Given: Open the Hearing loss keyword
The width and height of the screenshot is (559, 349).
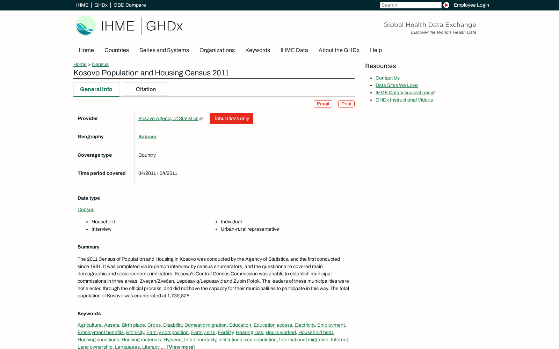Looking at the screenshot, I should (249, 333).
